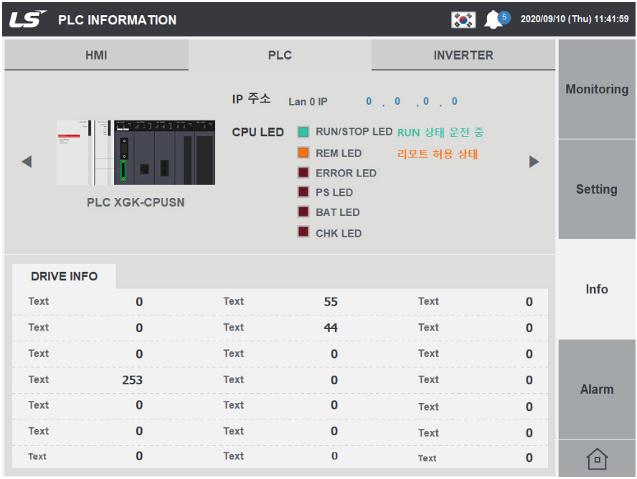The height and width of the screenshot is (479, 637).
Task: Click the PLC XGK-CPUSN model label
Action: pos(136,202)
